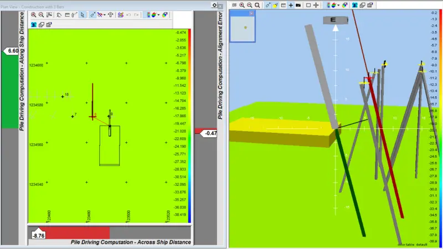Click the orientation mode icon in Plan View
Screen dimensions: 443x249
(x=100, y=15)
